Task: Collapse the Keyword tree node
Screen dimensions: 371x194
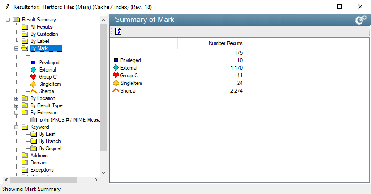Action: coord(17,127)
